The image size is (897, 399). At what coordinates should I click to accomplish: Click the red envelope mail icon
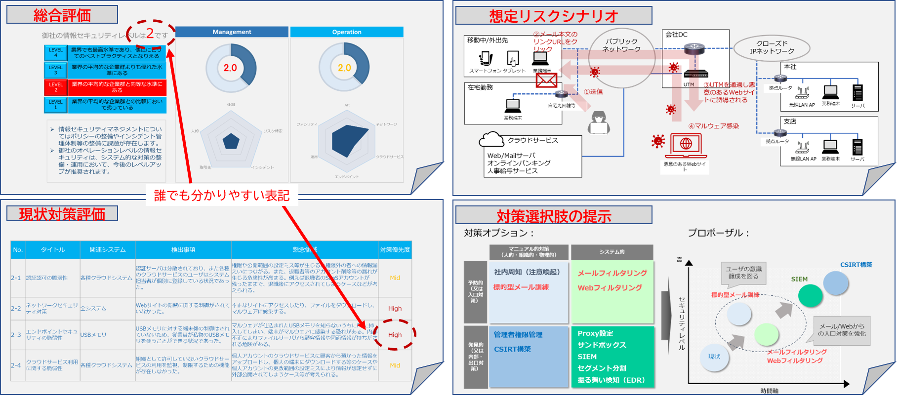pos(546,80)
